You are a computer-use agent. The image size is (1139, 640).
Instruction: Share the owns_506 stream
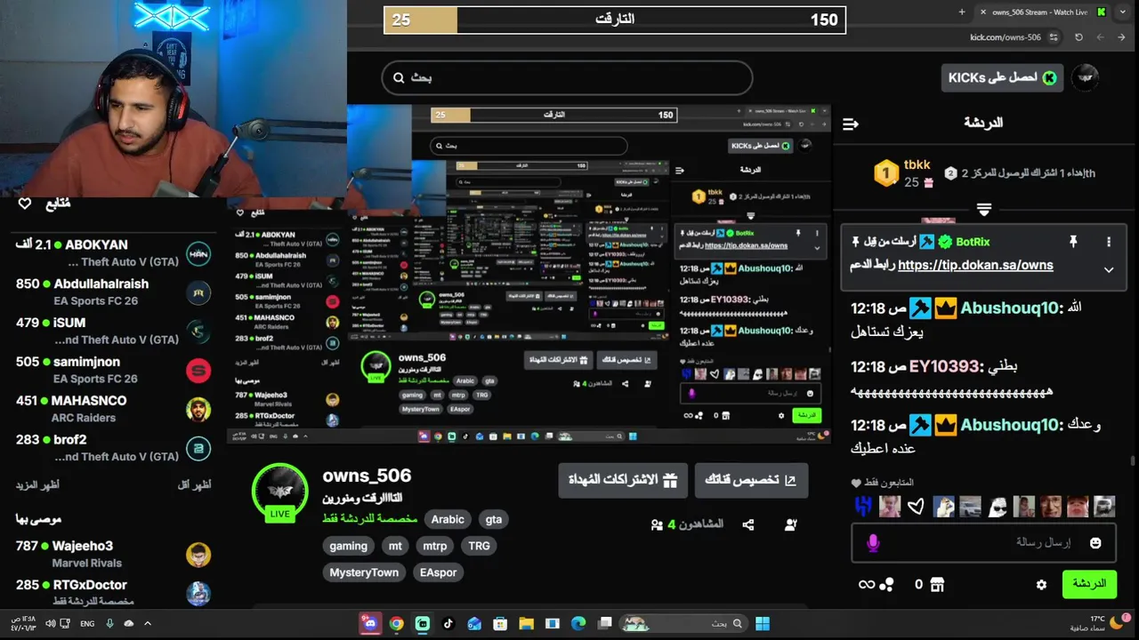748,525
